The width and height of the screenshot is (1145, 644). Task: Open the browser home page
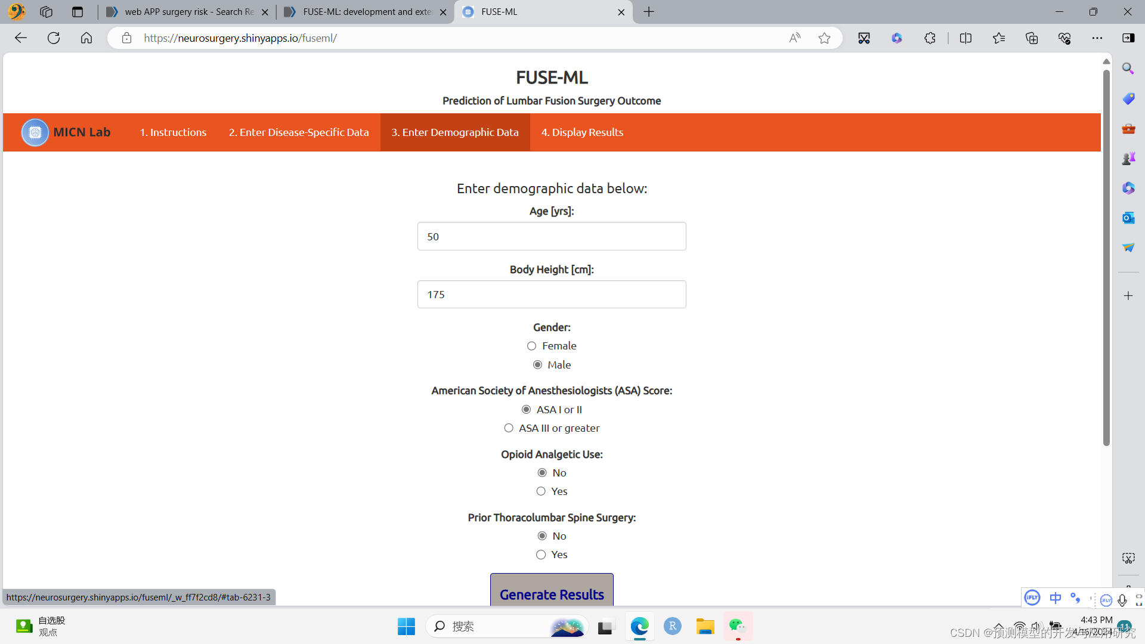86,38
